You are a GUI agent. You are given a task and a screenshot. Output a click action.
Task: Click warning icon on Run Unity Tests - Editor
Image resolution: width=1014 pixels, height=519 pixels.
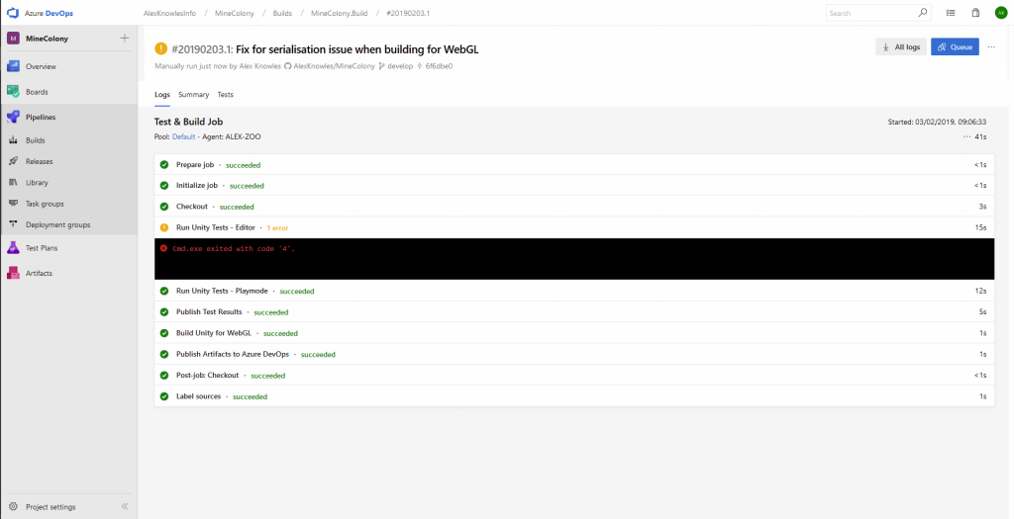tap(164, 227)
